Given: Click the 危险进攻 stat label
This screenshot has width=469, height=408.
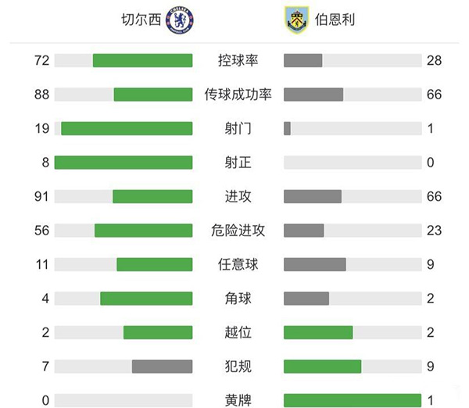Looking at the screenshot, I should coord(238,231).
